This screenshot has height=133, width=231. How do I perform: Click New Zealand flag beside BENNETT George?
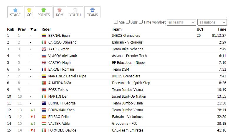44,103
